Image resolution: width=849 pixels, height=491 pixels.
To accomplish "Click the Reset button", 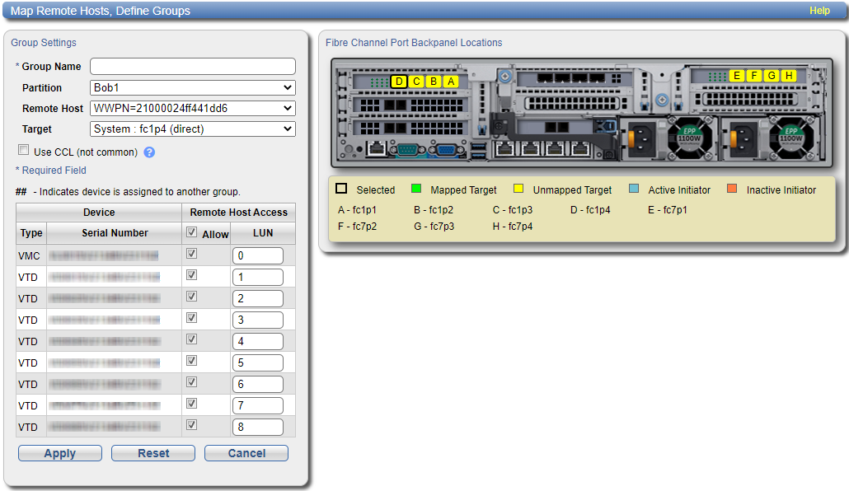I will (x=153, y=453).
